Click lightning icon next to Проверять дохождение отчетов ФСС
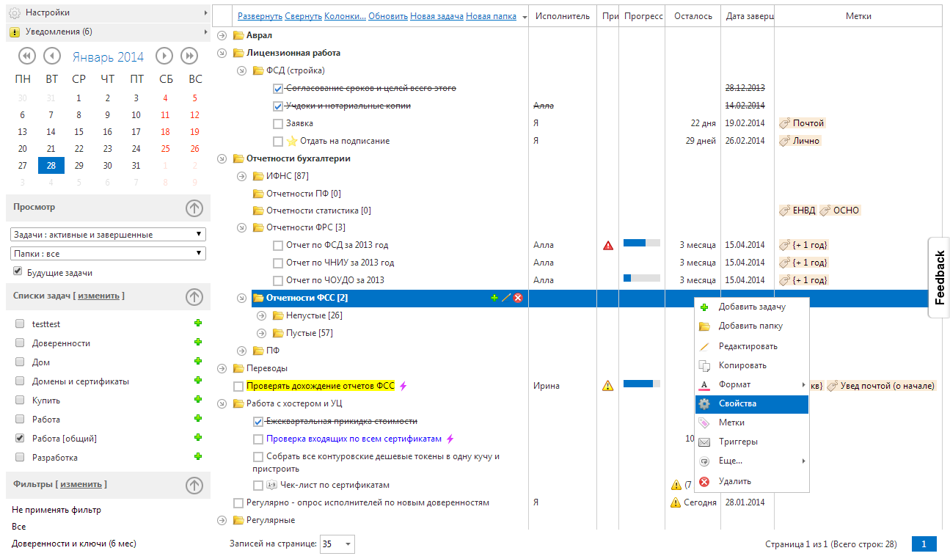 click(402, 386)
